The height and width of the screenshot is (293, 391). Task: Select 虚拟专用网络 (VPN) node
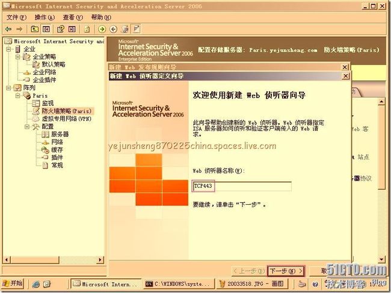pyautogui.click(x=66, y=119)
